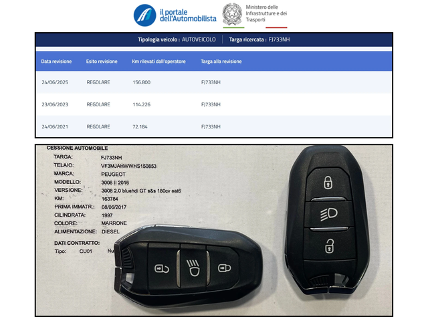Click the CILINDRATA value 1997
The height and width of the screenshot is (321, 428).
[x=107, y=215]
